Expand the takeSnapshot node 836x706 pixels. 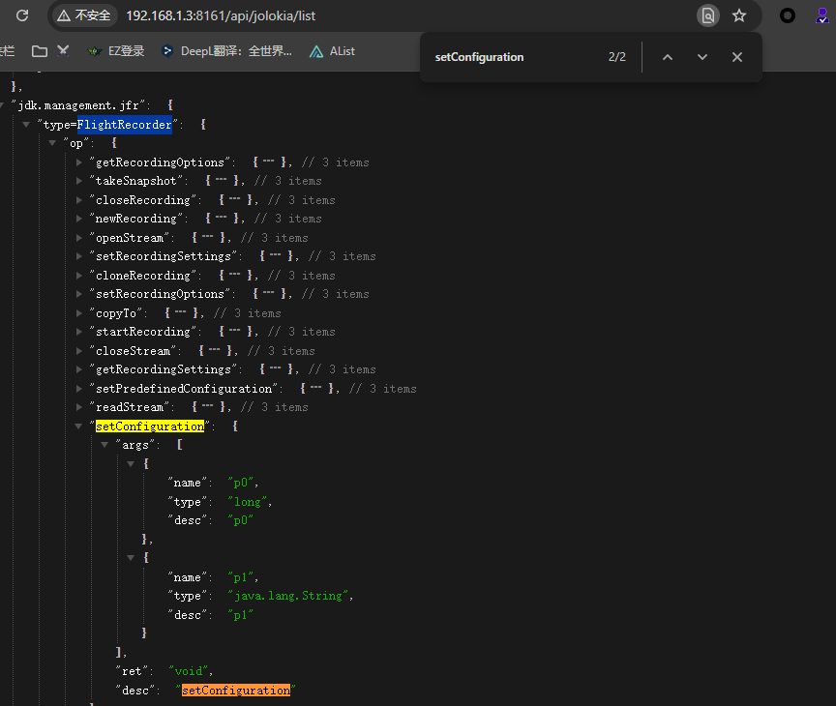point(78,181)
